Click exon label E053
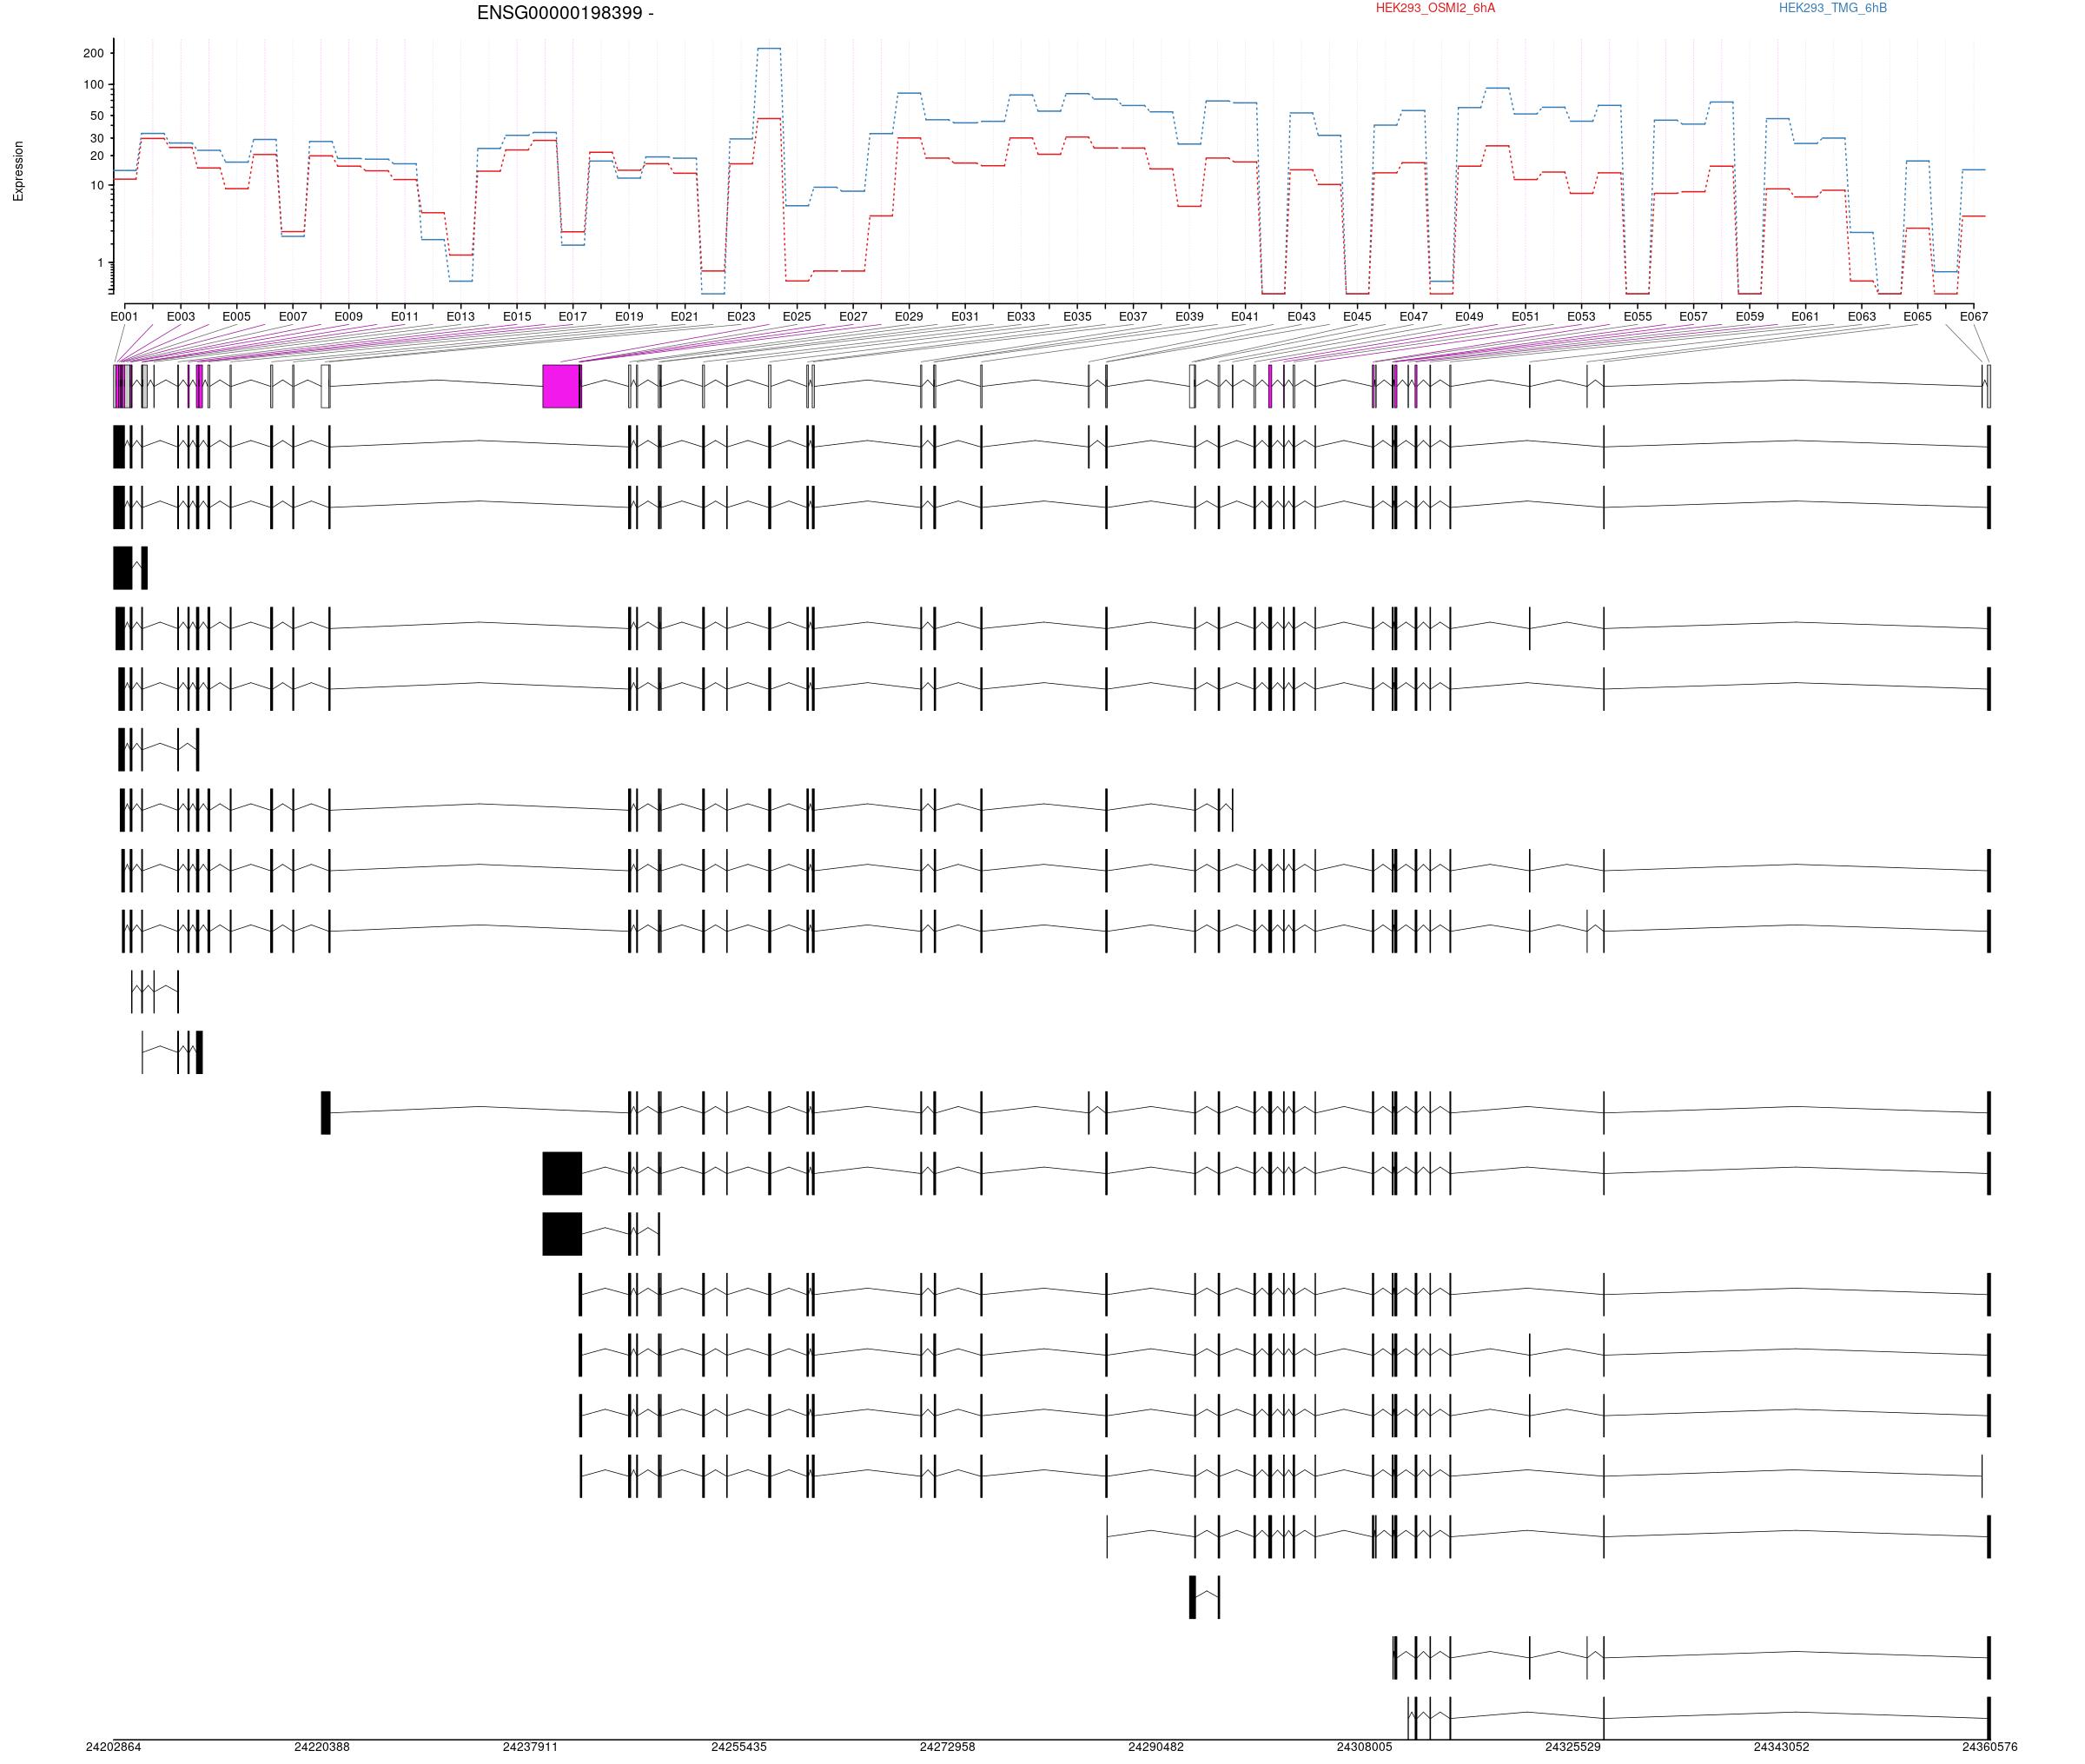 pos(1581,317)
